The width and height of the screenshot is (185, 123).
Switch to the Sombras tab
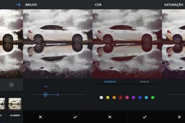click(x=110, y=82)
